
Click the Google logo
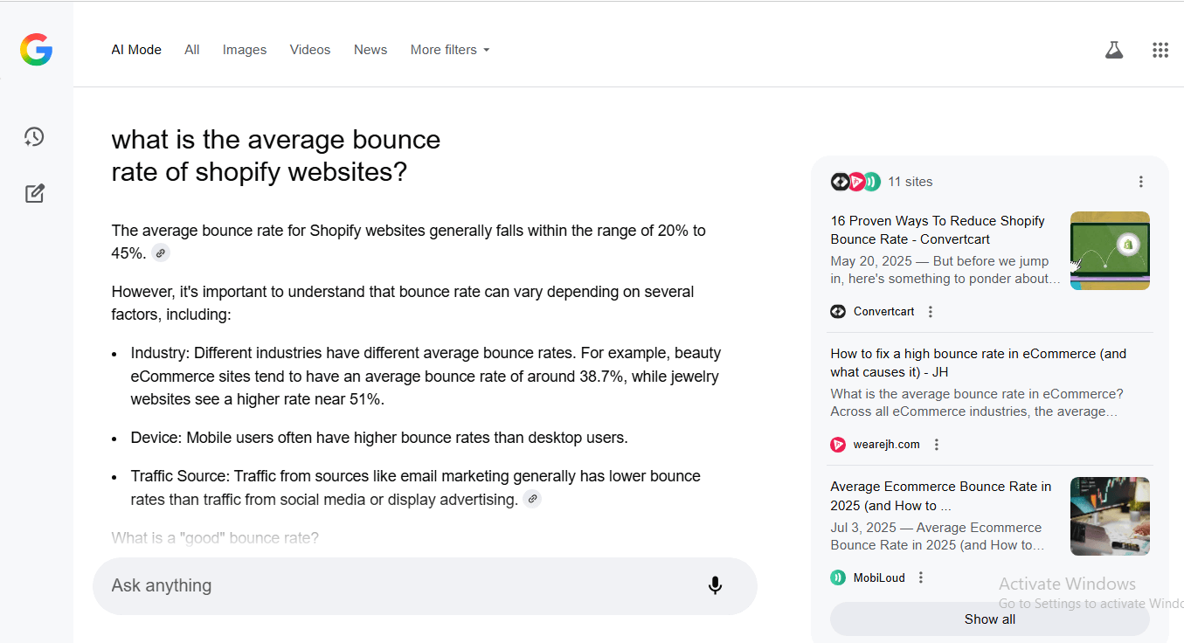pyautogui.click(x=37, y=50)
